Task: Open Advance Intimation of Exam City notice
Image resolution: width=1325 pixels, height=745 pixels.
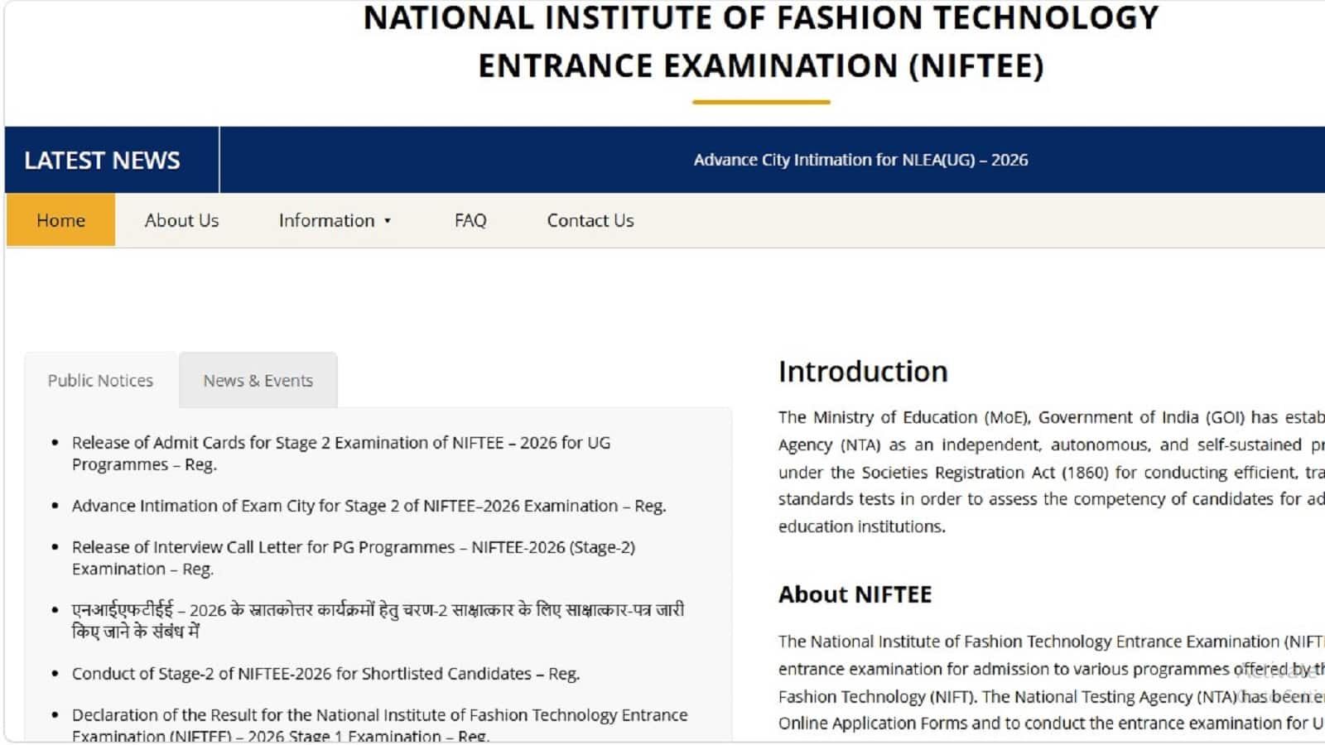Action: tap(369, 506)
